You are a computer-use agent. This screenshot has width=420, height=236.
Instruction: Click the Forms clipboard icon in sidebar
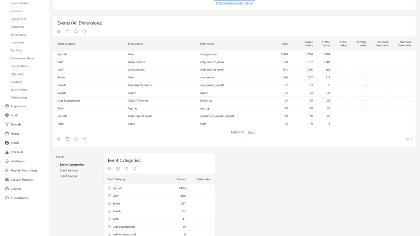pos(7,134)
